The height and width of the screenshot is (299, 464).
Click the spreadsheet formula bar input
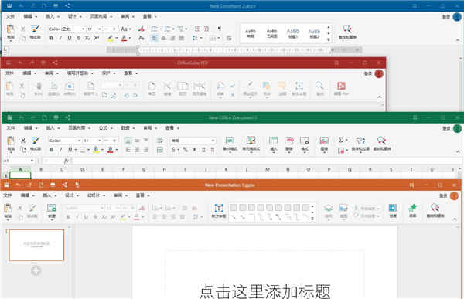click(266, 161)
